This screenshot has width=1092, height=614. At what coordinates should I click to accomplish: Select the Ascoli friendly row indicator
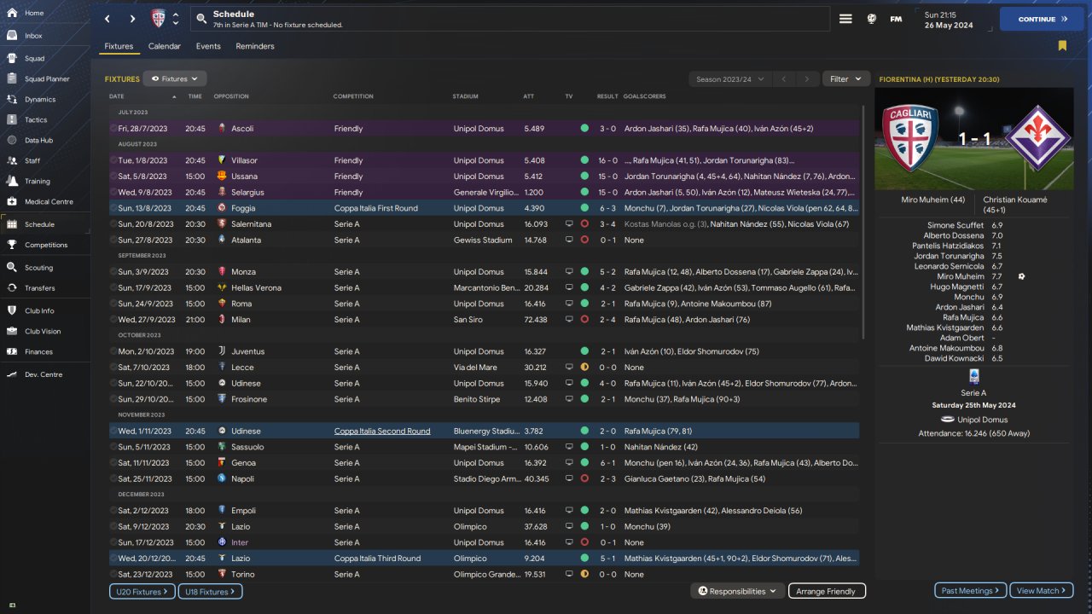[x=584, y=129]
